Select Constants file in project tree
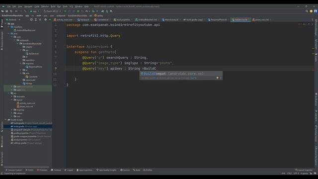This screenshot has width=318, height=179. tap(32, 77)
